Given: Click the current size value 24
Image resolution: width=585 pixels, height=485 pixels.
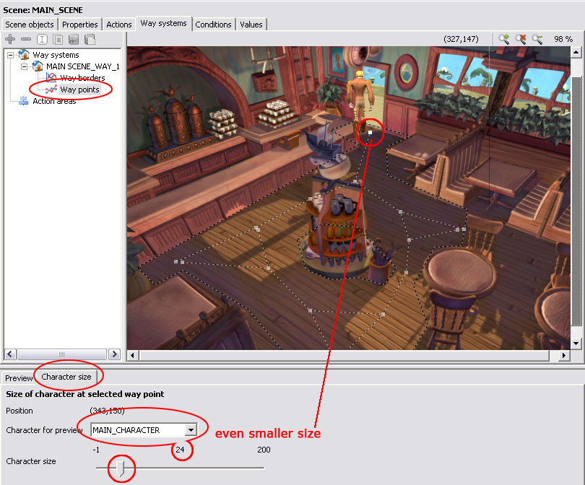Looking at the screenshot, I should (181, 450).
